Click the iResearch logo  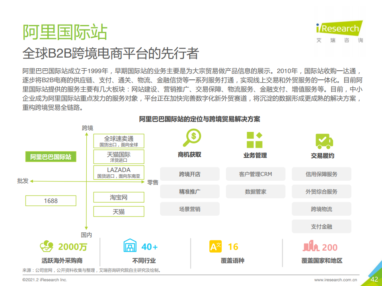tap(339, 28)
